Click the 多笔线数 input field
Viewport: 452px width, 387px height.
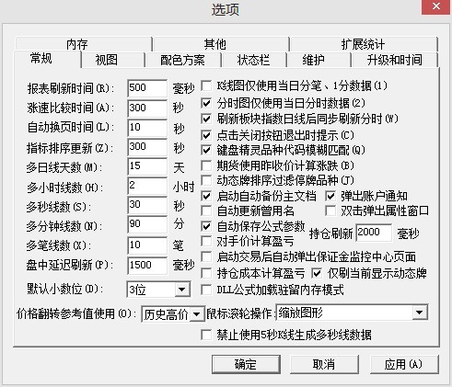click(147, 245)
